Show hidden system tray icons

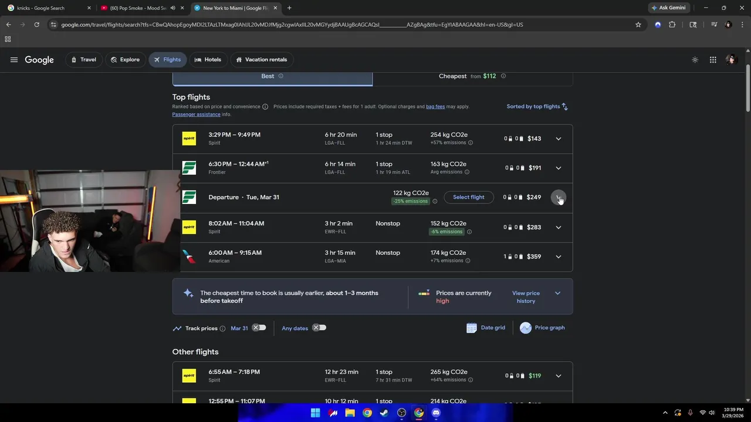tap(665, 413)
